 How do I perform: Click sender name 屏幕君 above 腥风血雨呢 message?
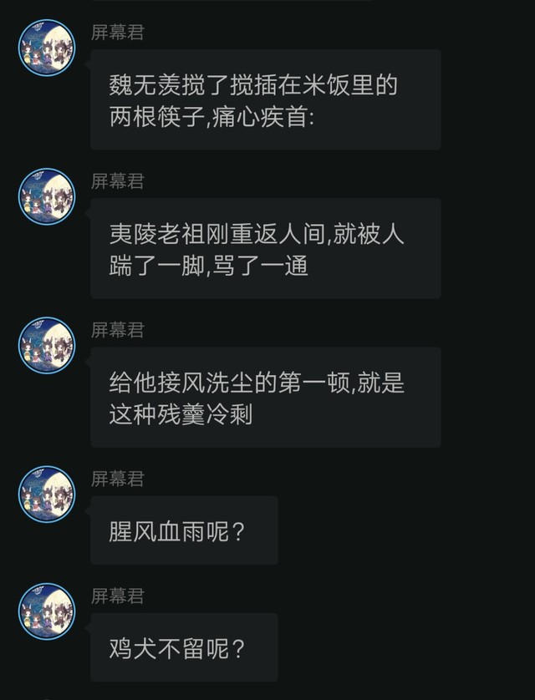pyautogui.click(x=118, y=479)
